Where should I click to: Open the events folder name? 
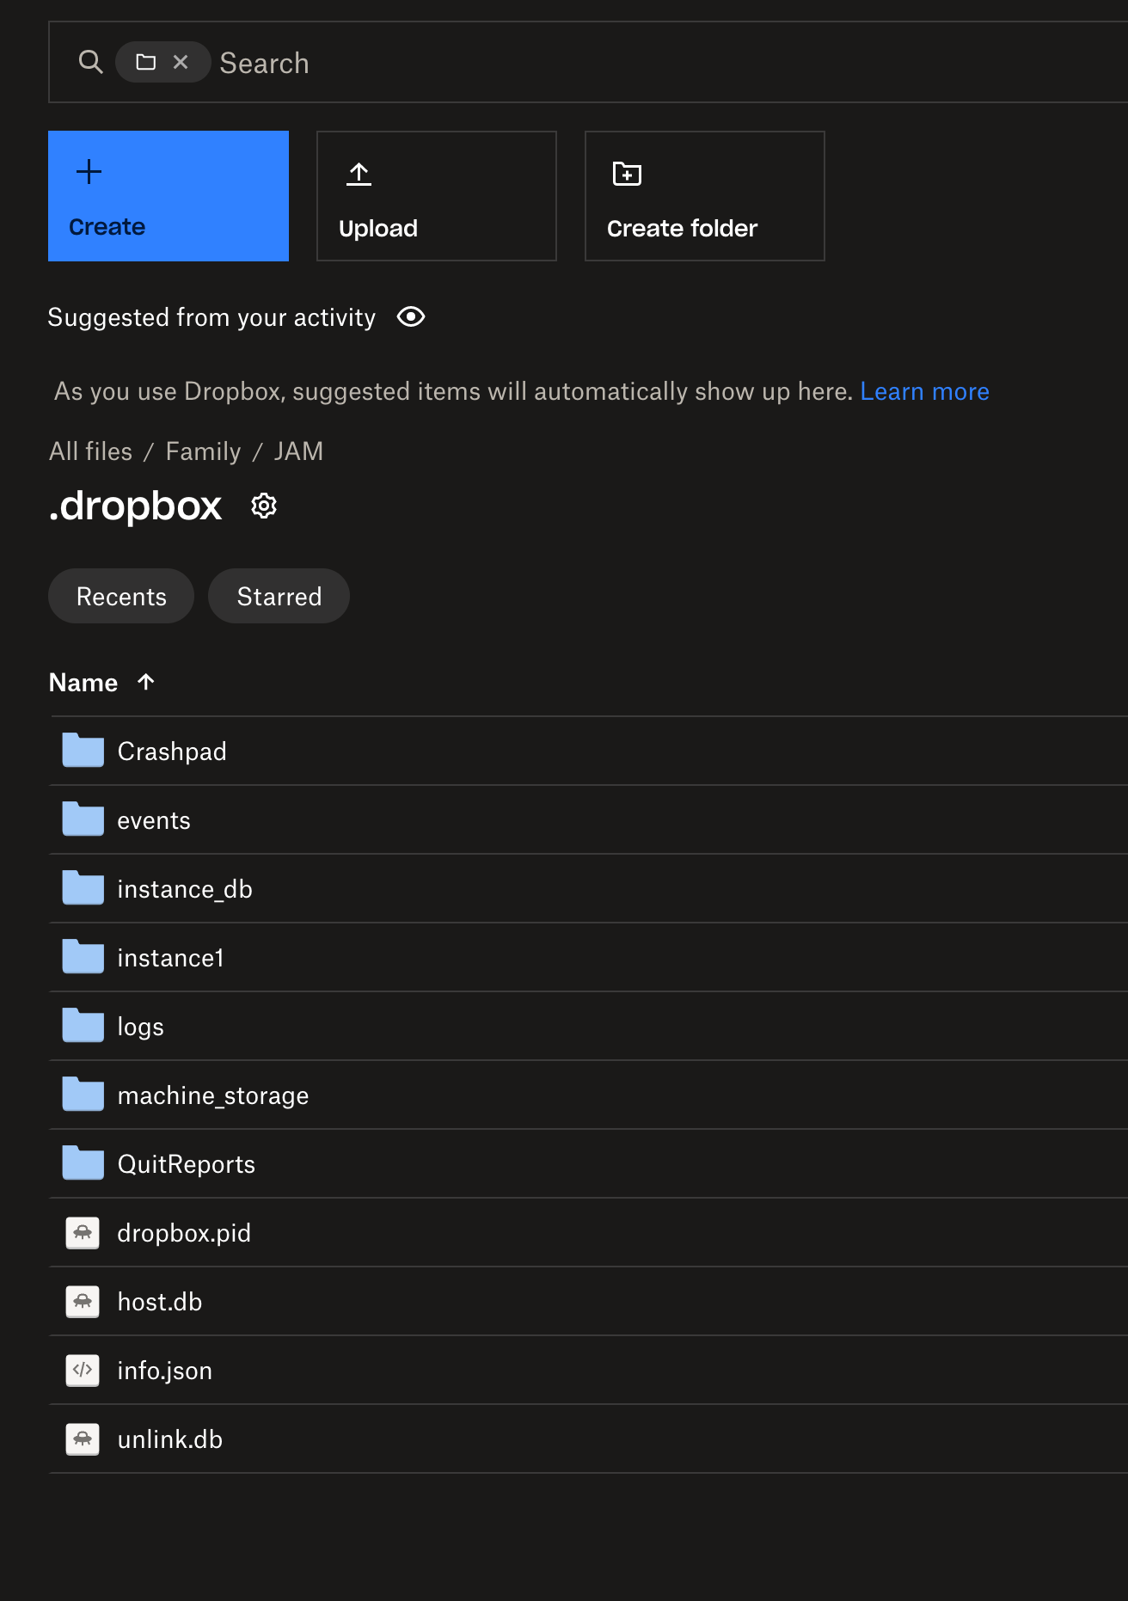pyautogui.click(x=154, y=820)
